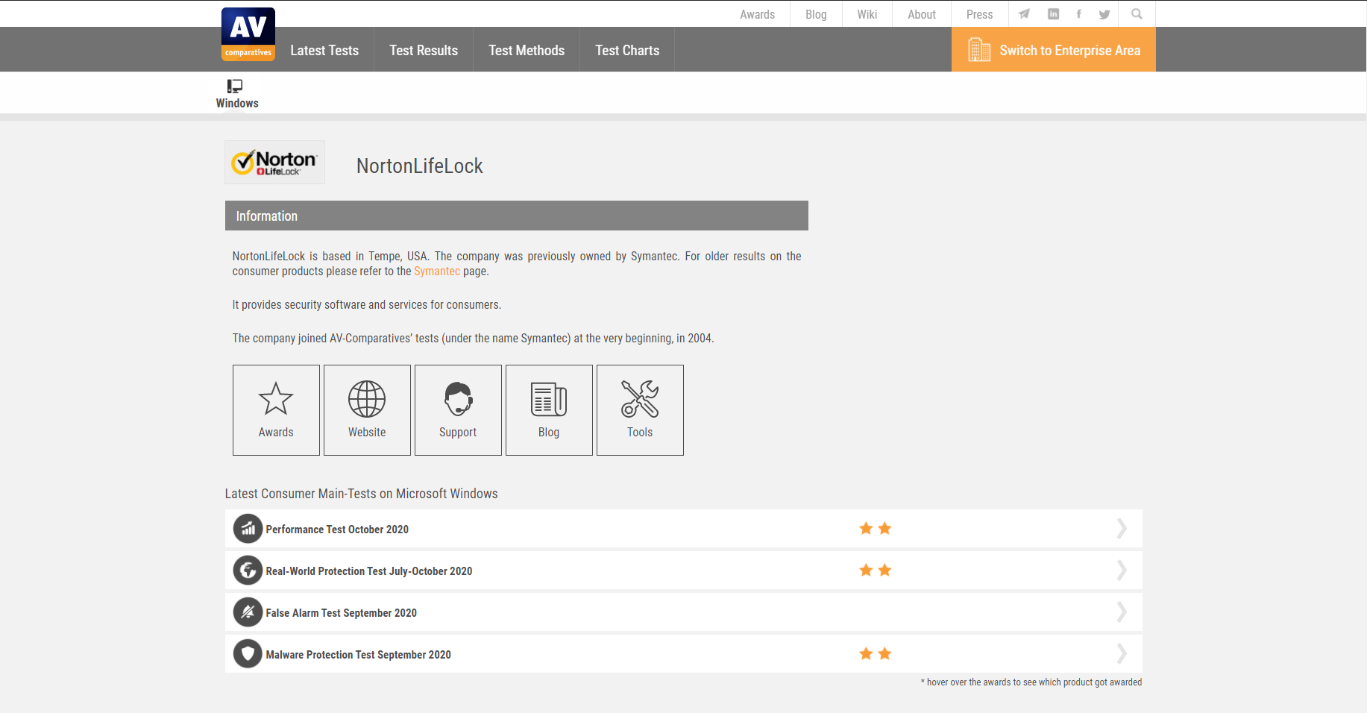Open the LinkedIn icon link

pos(1053,14)
